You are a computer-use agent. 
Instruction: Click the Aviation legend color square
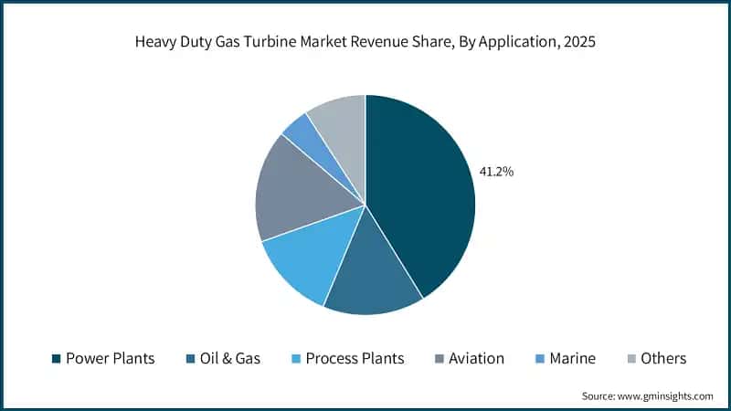[x=440, y=359]
